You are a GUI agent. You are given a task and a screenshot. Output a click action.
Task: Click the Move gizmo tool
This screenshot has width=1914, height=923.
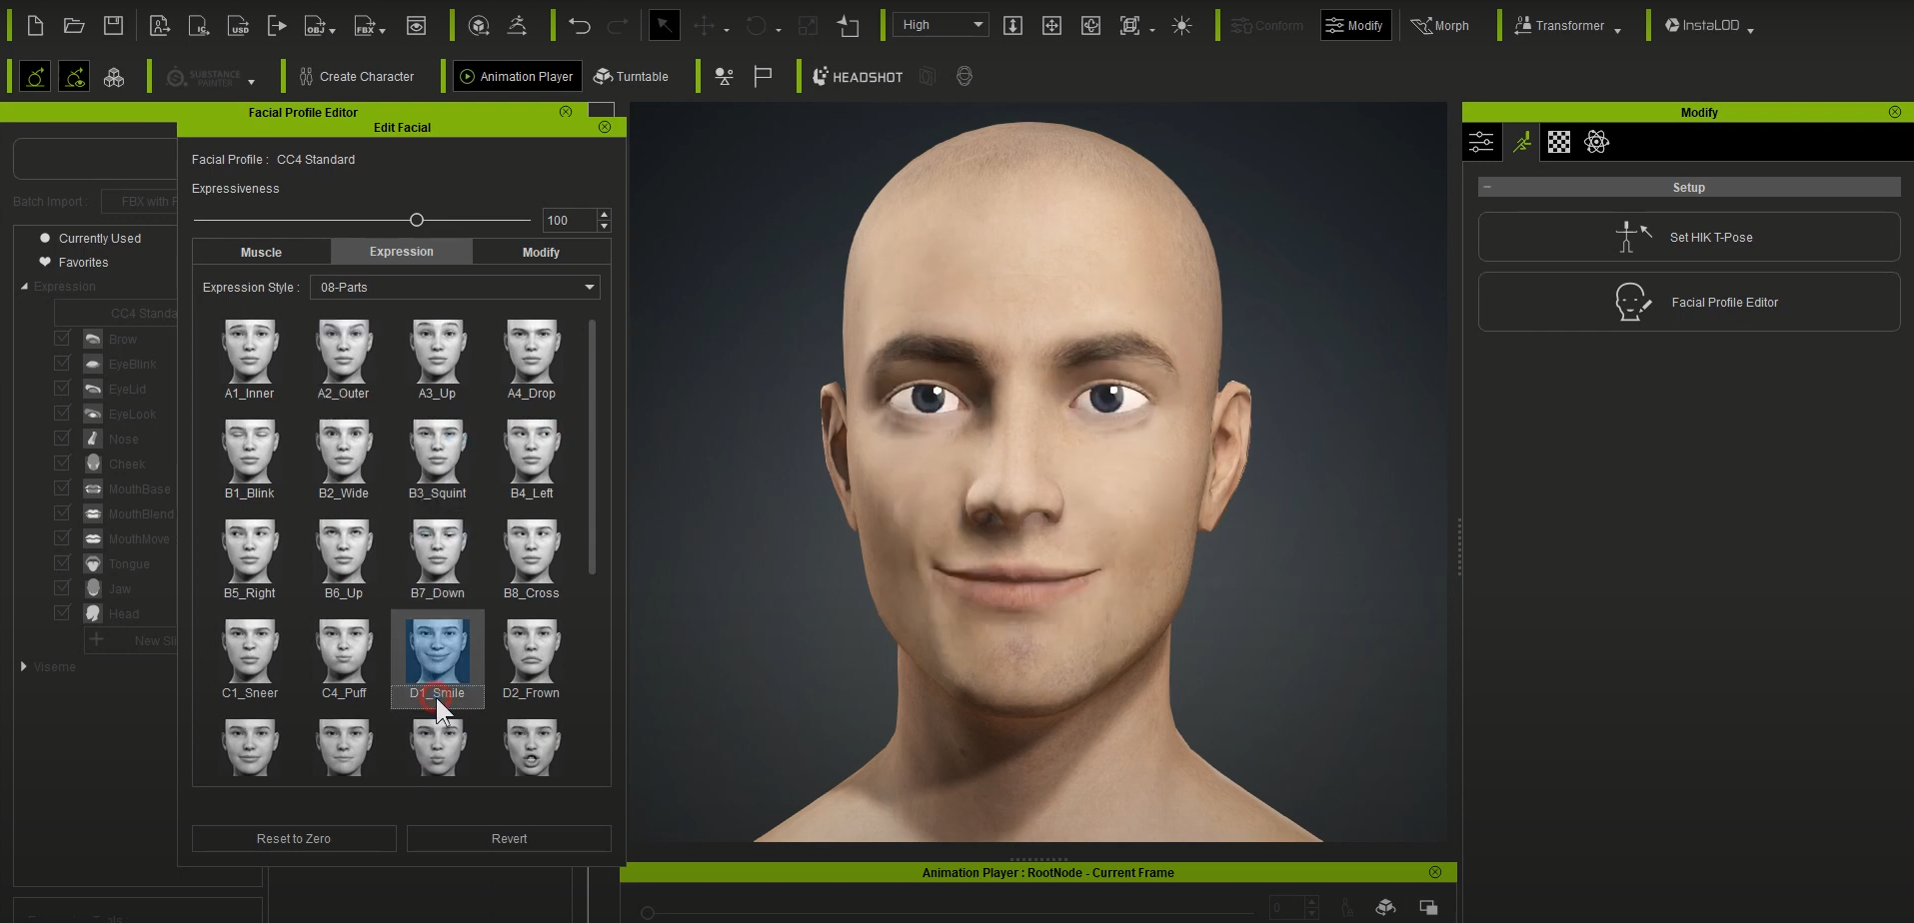click(705, 26)
